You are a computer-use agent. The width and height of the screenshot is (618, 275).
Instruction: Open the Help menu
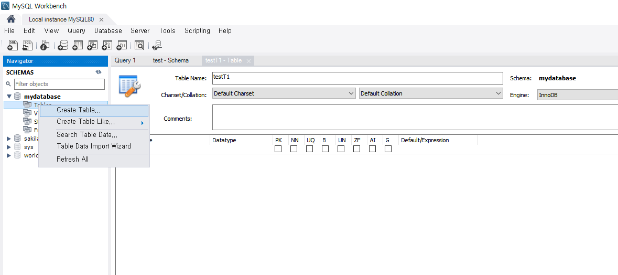225,31
